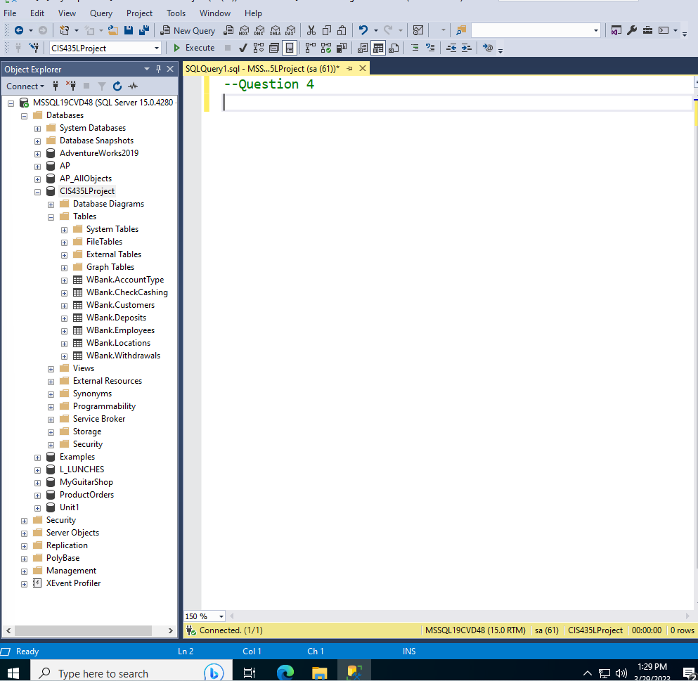Click comment out selected lines icon

pyautogui.click(x=415, y=48)
